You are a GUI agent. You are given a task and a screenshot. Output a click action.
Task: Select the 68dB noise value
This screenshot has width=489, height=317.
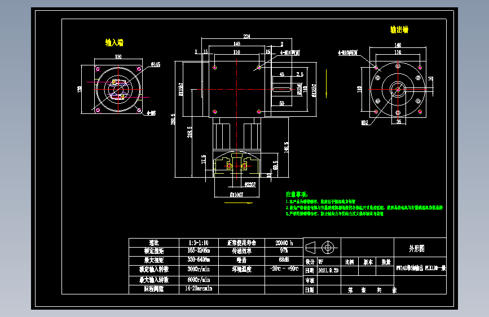(284, 260)
